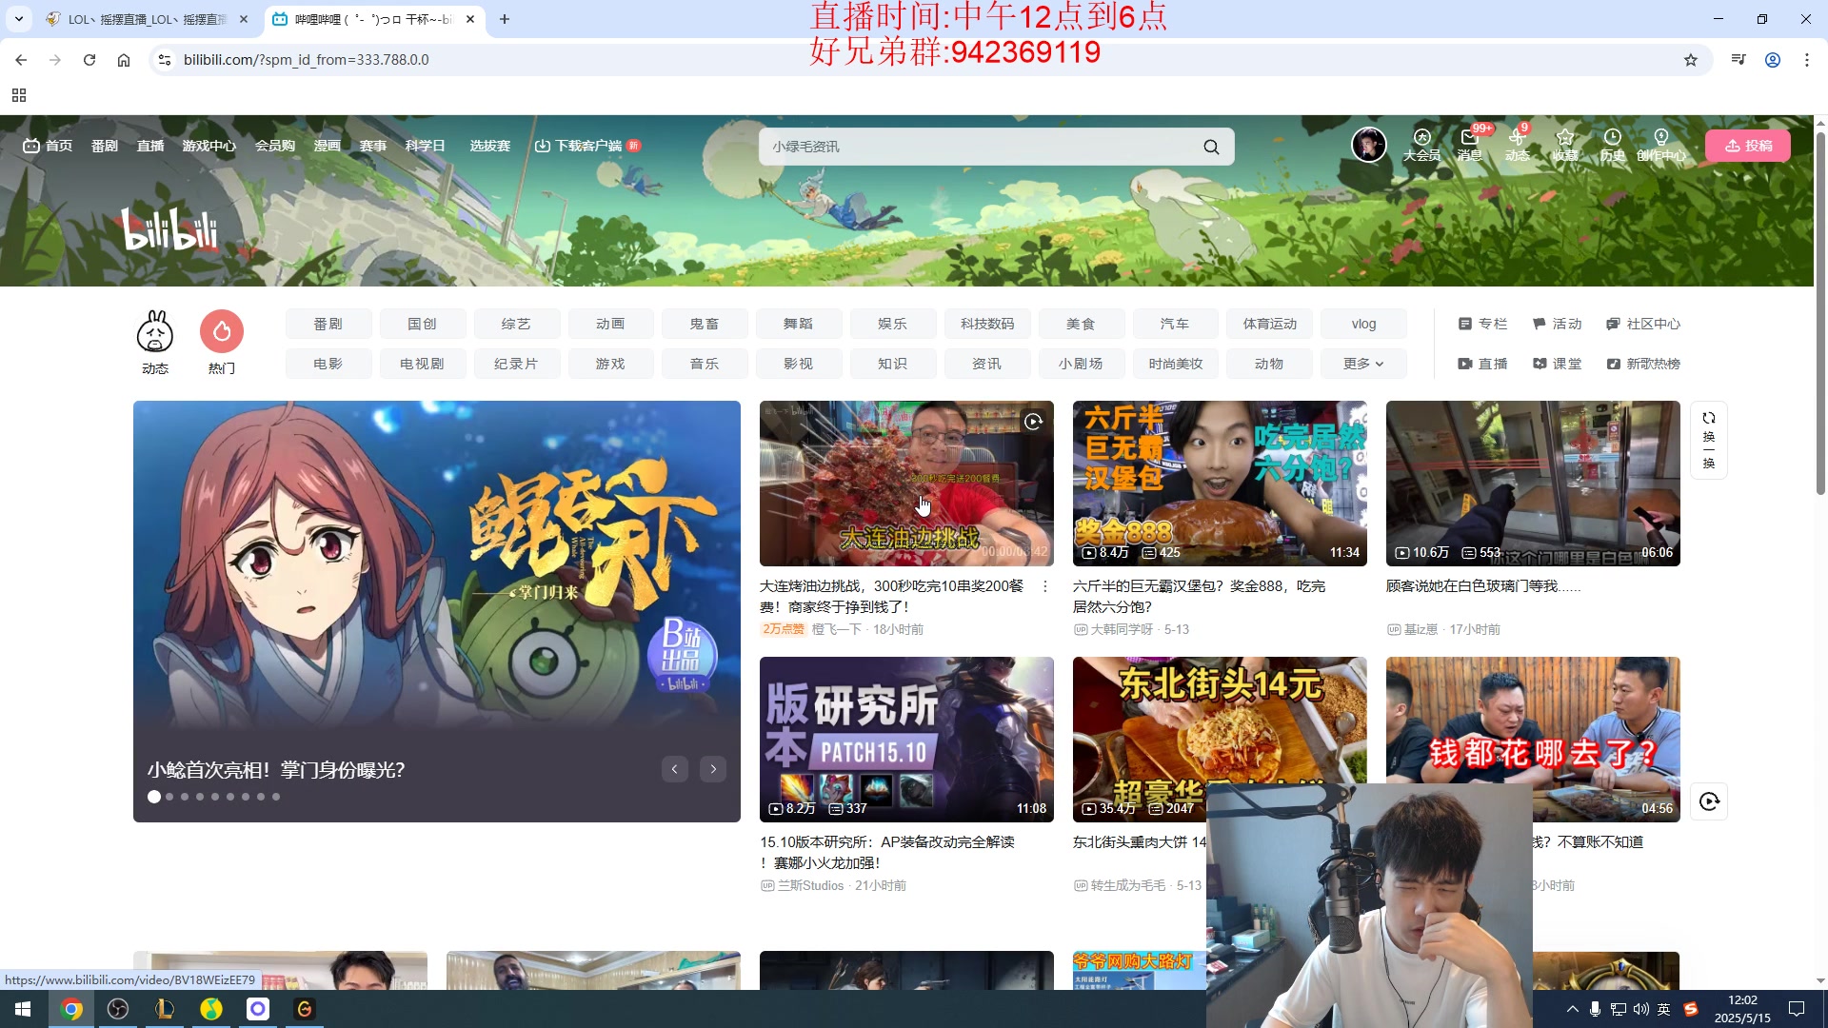Add 大连烤油边挑战 video to watch later
Screen dimensions: 1828x1028
click(x=1033, y=422)
